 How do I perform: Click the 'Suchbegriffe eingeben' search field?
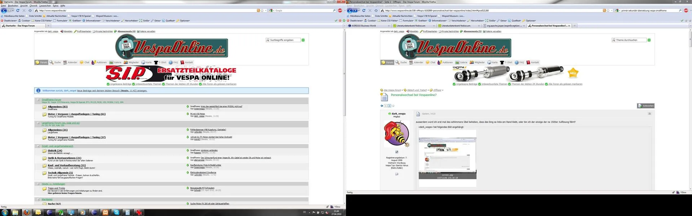point(284,40)
